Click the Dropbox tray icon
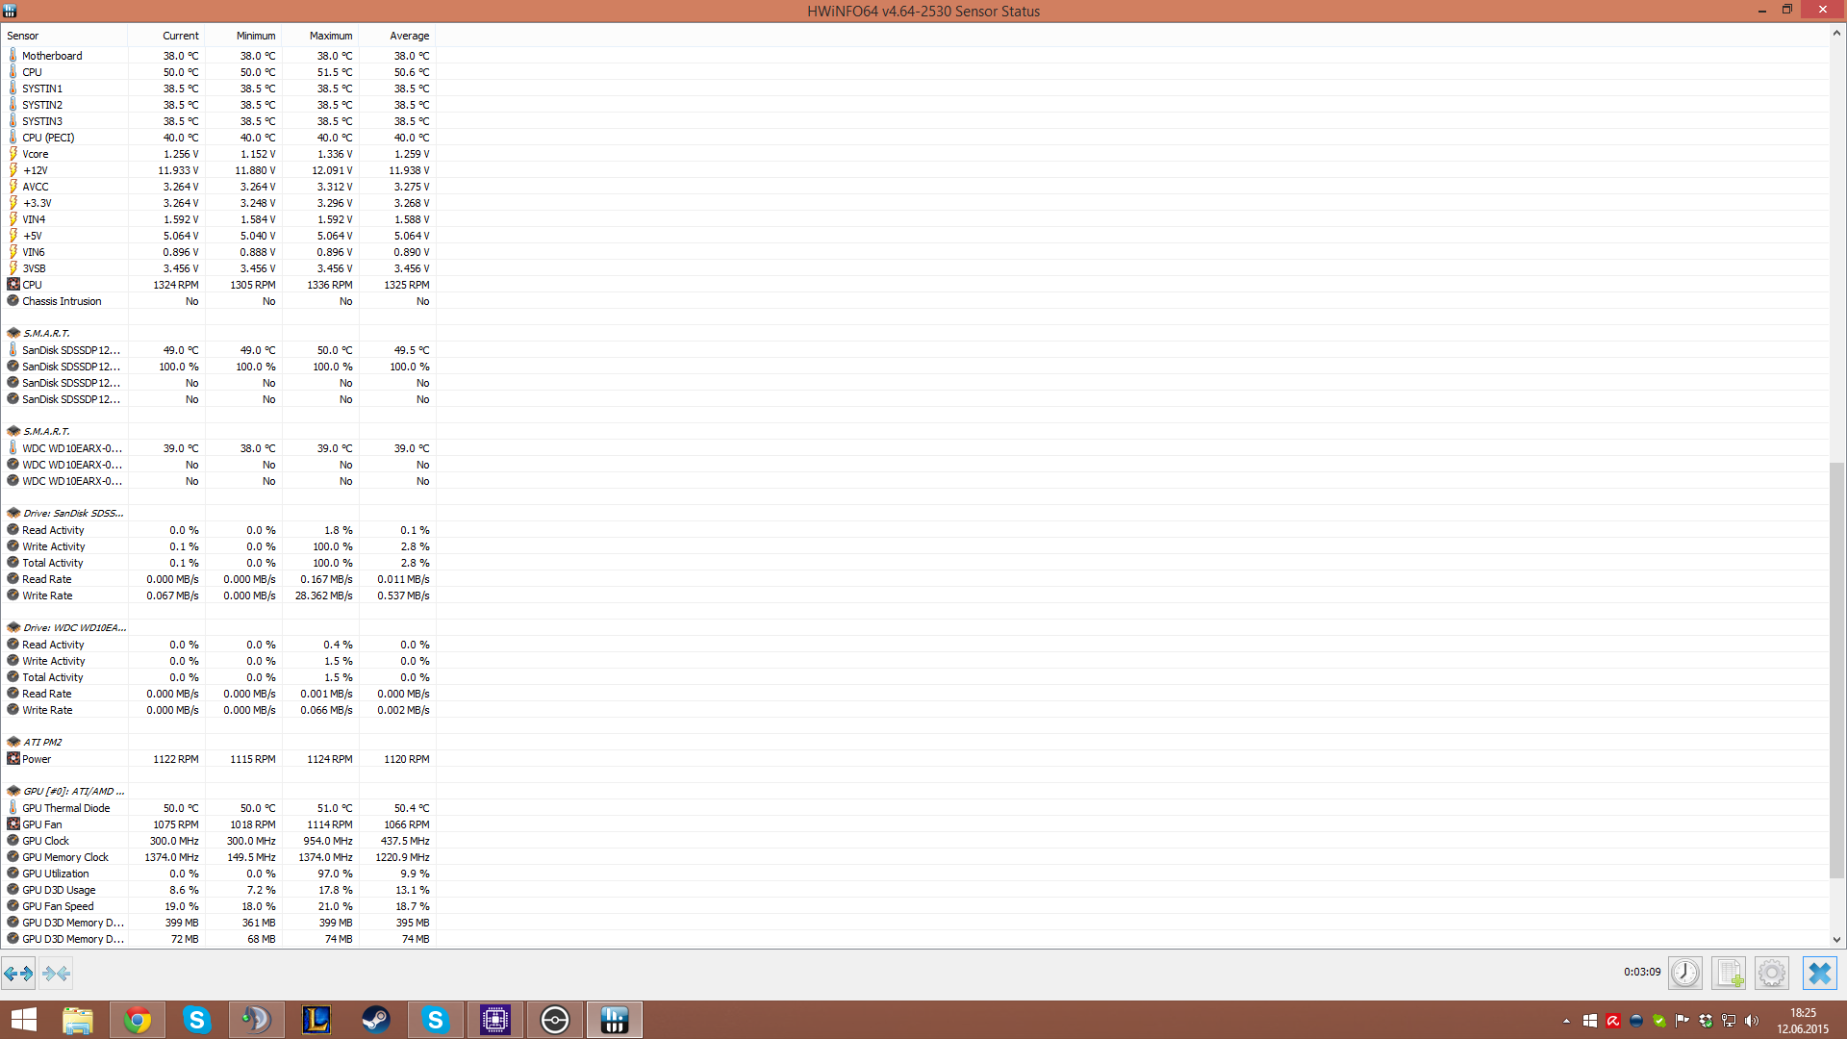The image size is (1847, 1039). pos(1706,1021)
